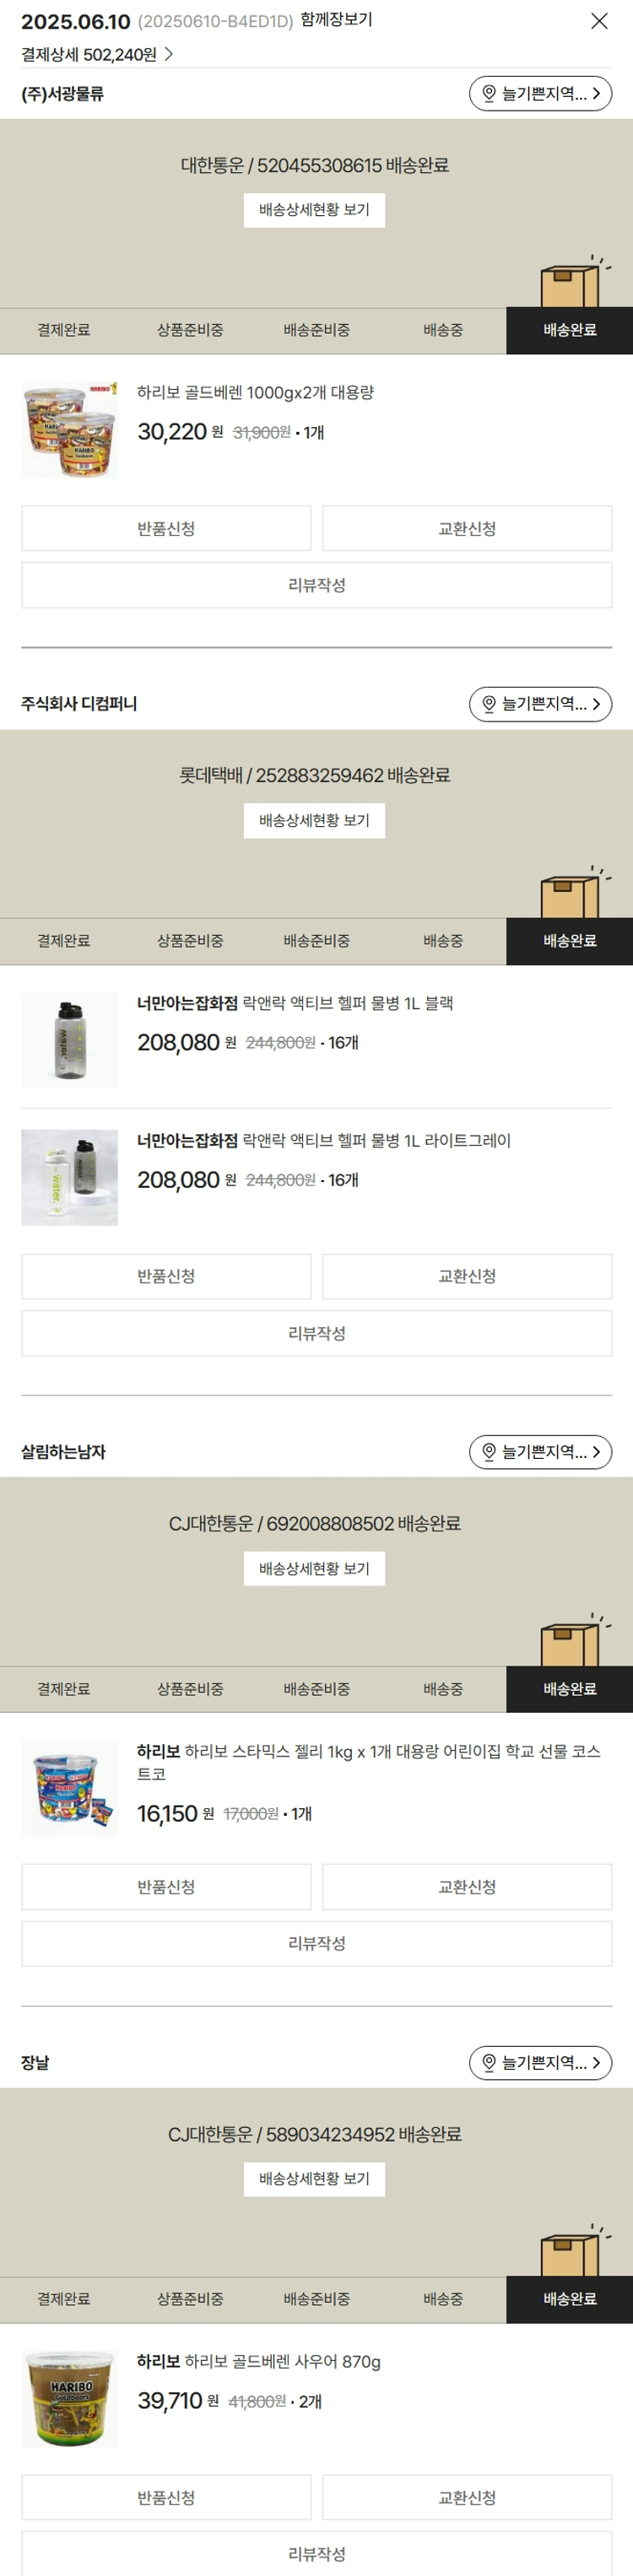View delivery tracking details for 롯데택배 shipment
The image size is (633, 2576).
(314, 821)
